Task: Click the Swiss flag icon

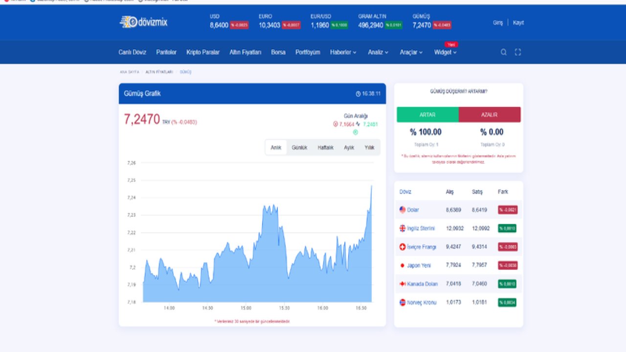Action: 402,247
